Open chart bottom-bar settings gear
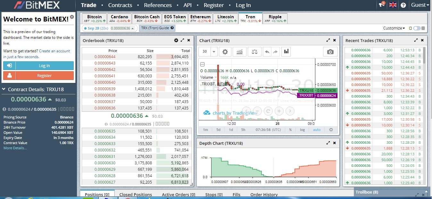 tap(331, 130)
